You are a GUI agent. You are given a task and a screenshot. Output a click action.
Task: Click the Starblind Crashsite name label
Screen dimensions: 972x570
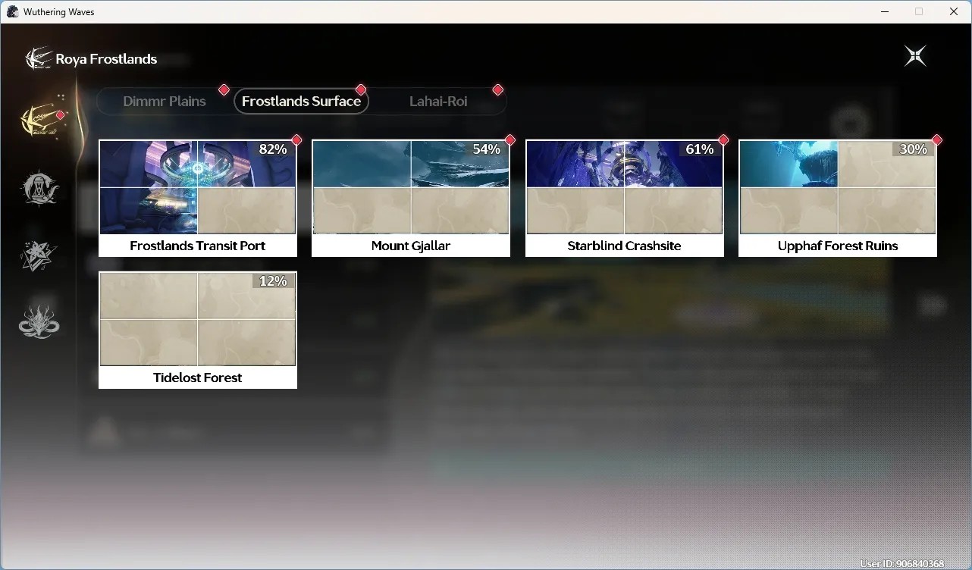tap(625, 246)
